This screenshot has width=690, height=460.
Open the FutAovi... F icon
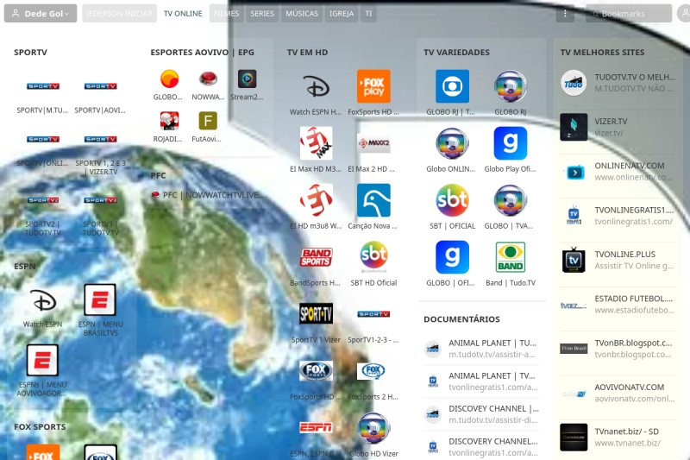pos(208,121)
